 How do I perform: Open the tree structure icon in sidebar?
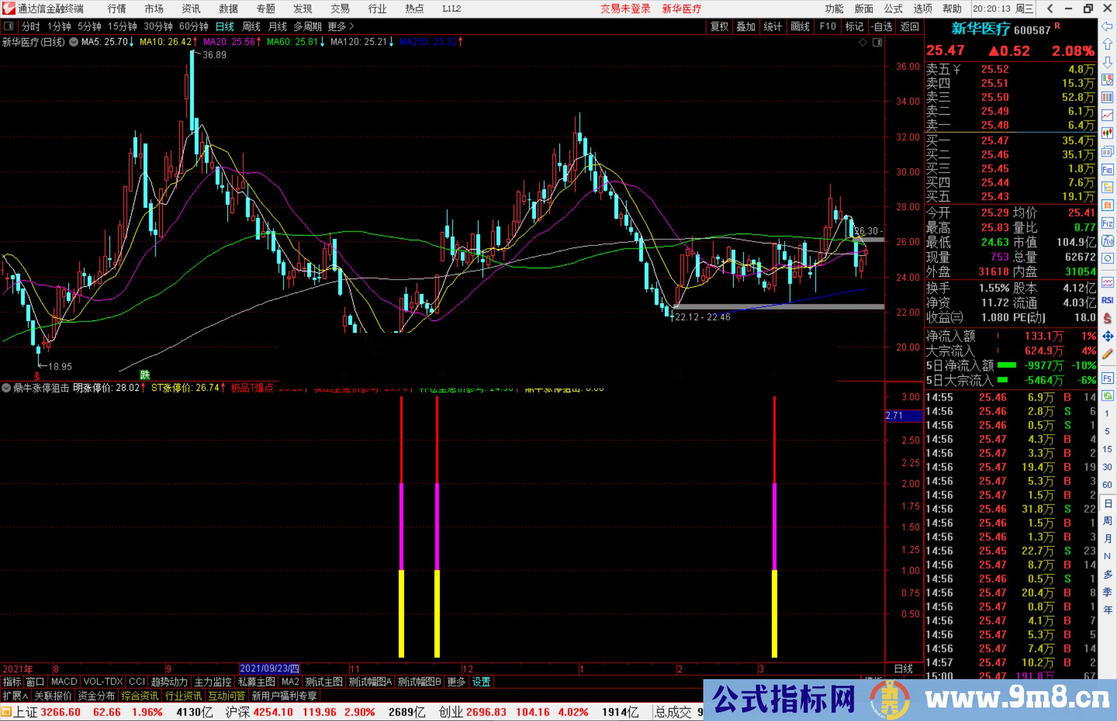(x=1107, y=187)
